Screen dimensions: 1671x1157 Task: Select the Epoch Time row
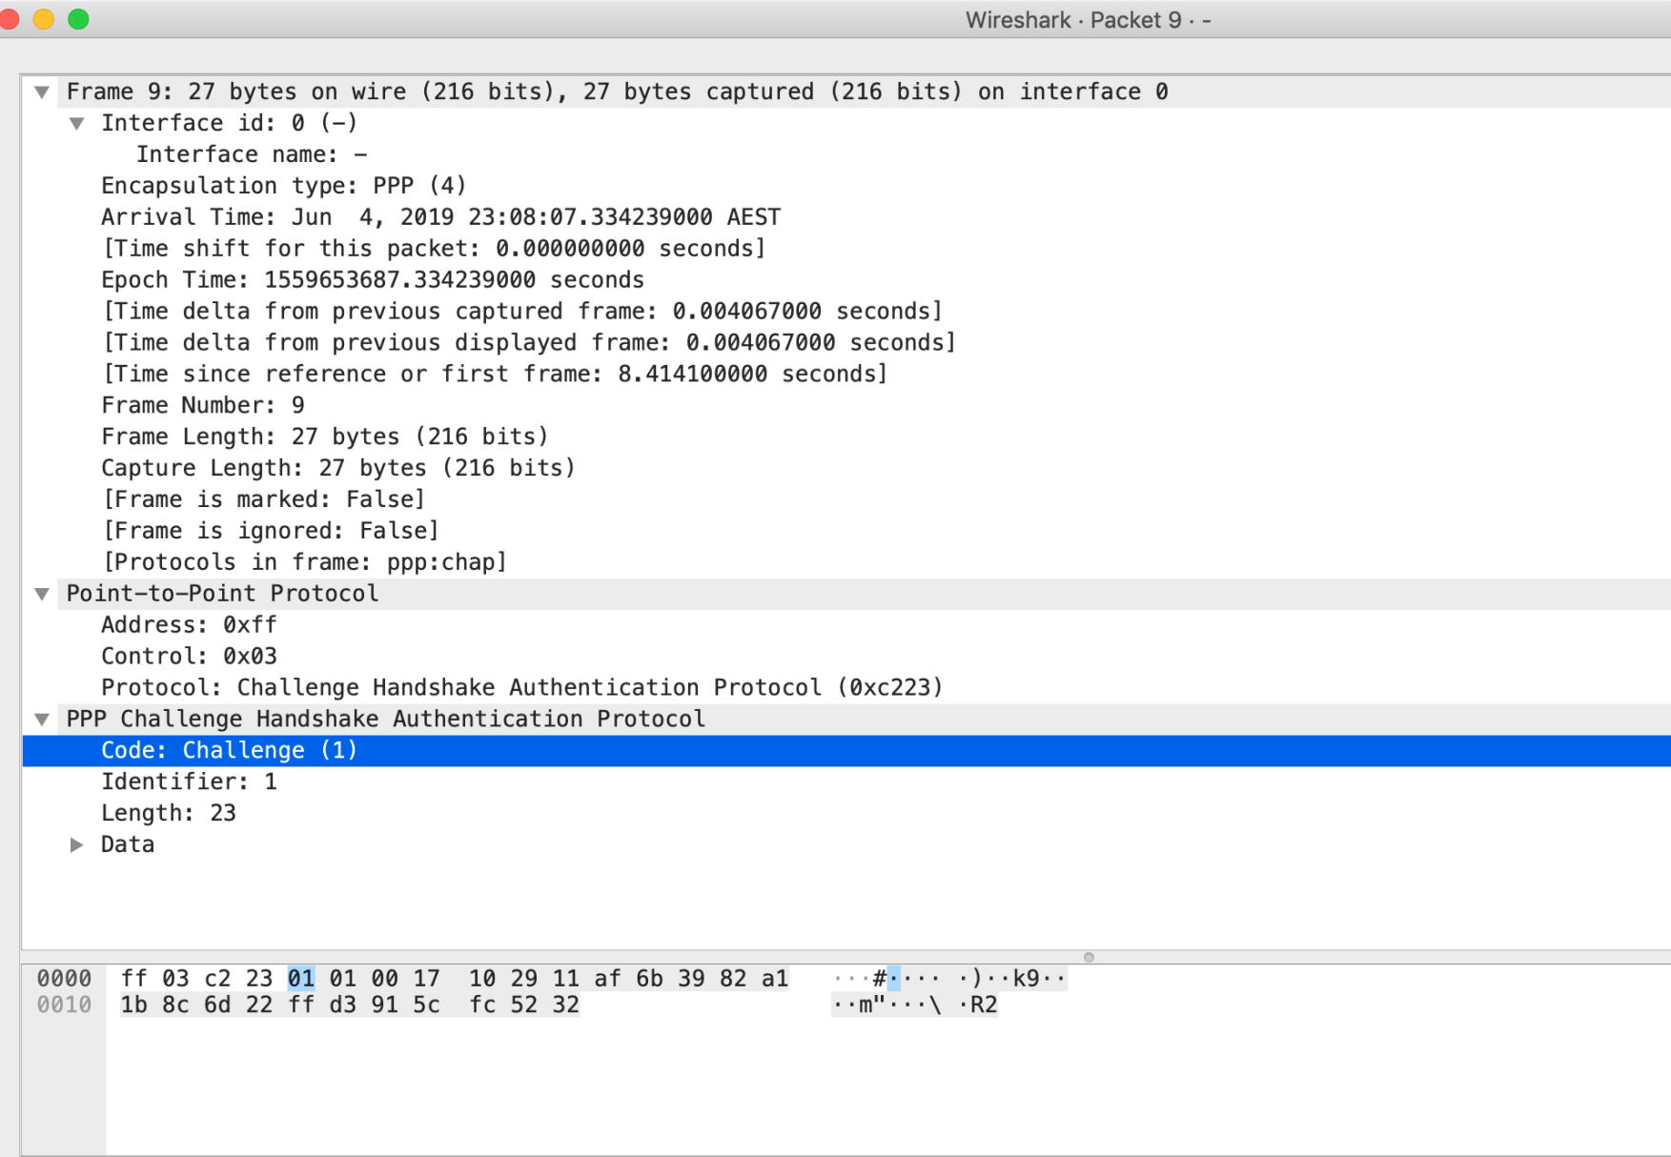click(x=372, y=279)
